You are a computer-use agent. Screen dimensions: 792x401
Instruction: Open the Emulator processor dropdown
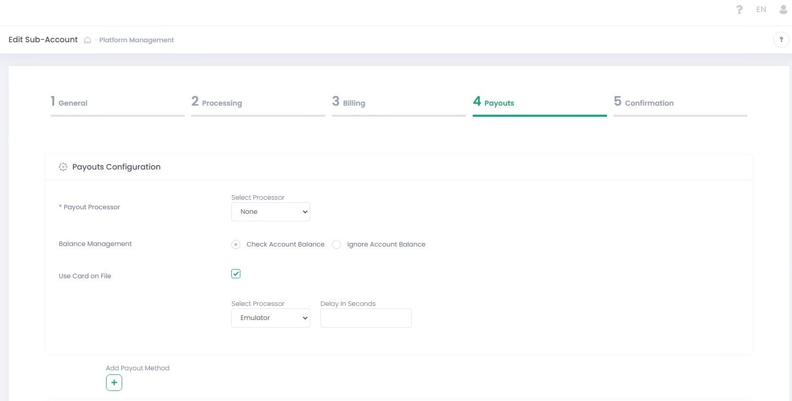271,318
